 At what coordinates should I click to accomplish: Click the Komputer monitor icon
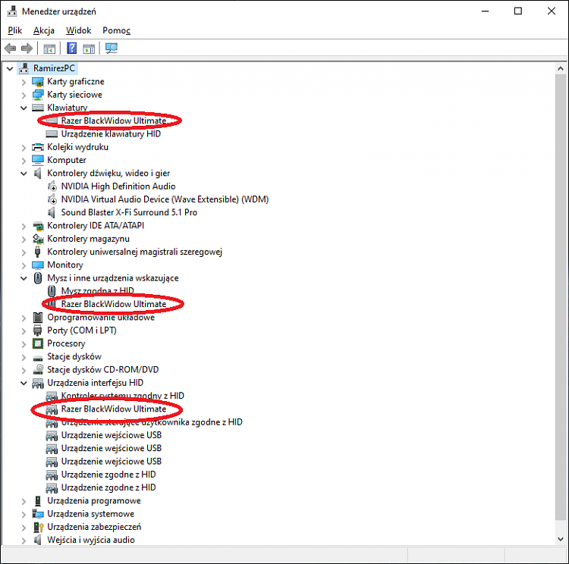tap(38, 160)
